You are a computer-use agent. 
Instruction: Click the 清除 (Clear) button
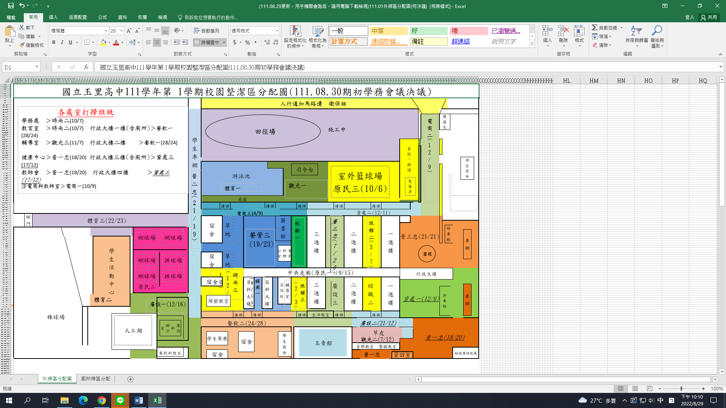(x=601, y=45)
